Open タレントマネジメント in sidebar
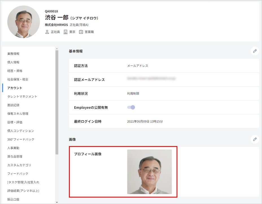Viewport: 262px width, 204px height. coord(22,96)
